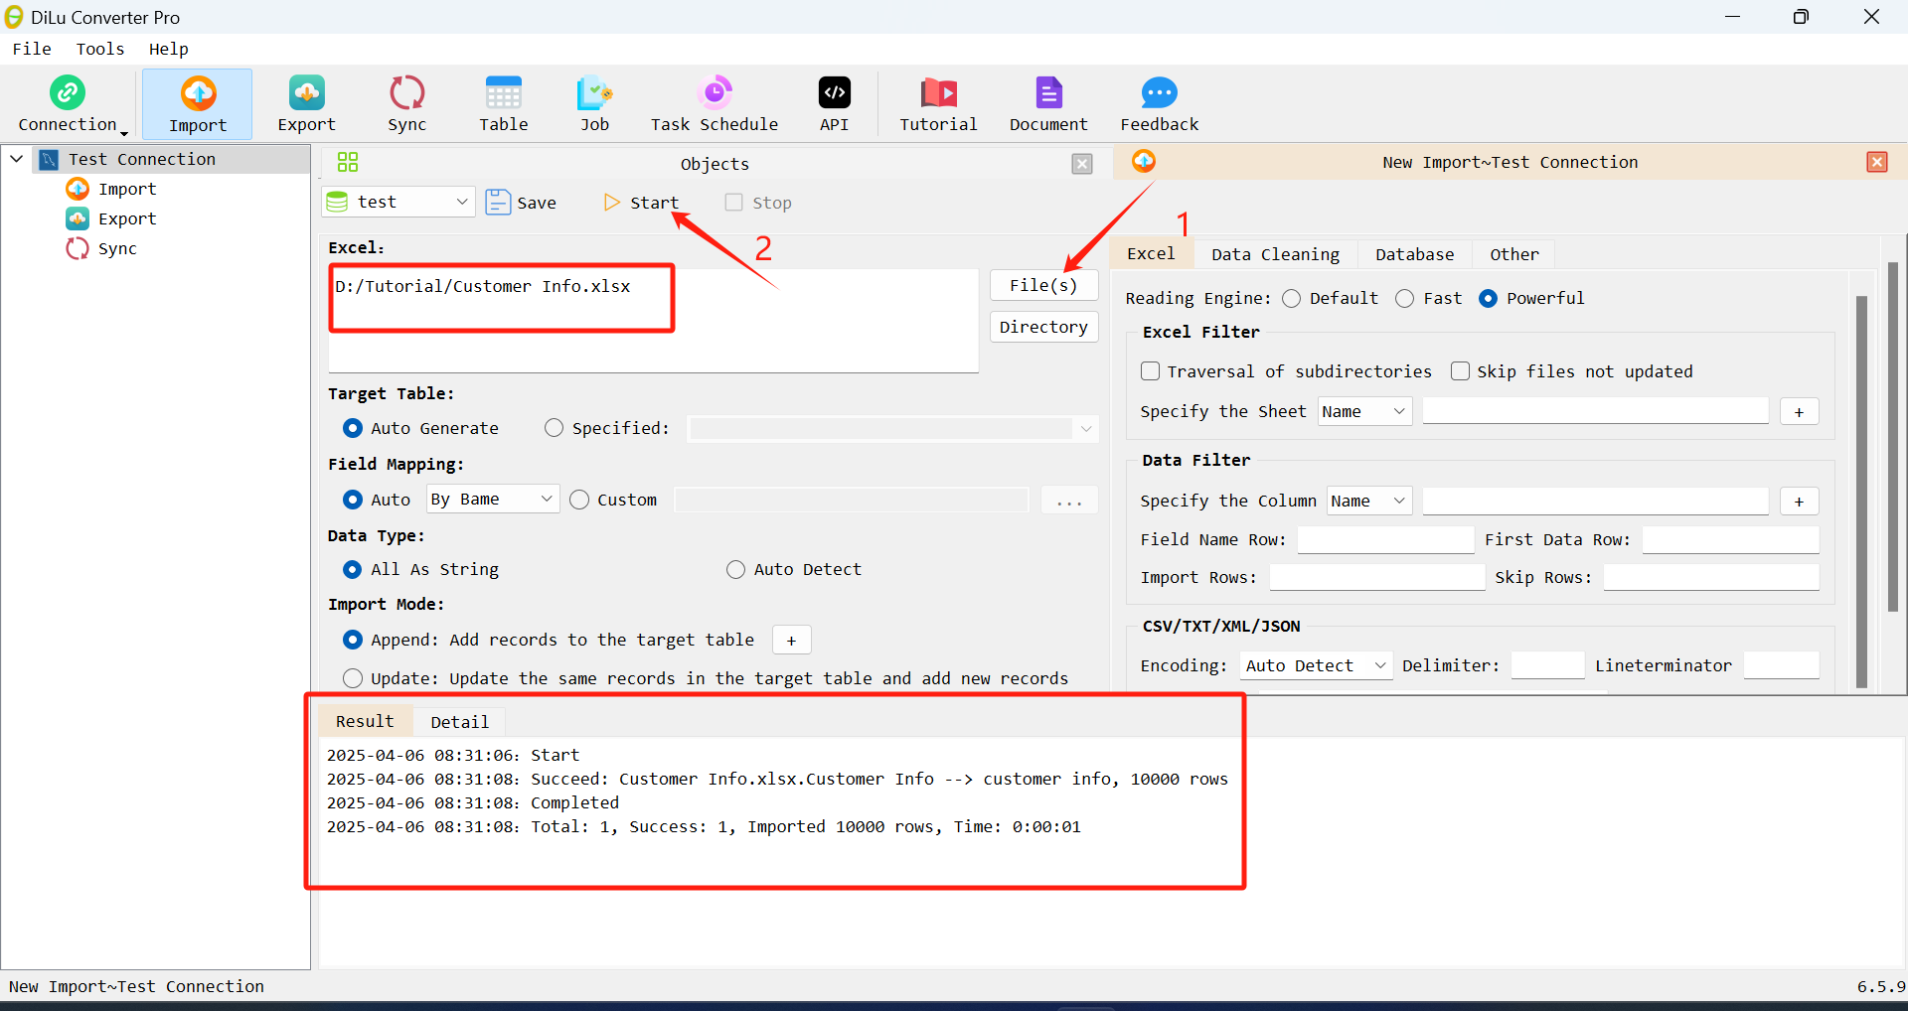Open the Sync toolbar icon

click(x=406, y=92)
